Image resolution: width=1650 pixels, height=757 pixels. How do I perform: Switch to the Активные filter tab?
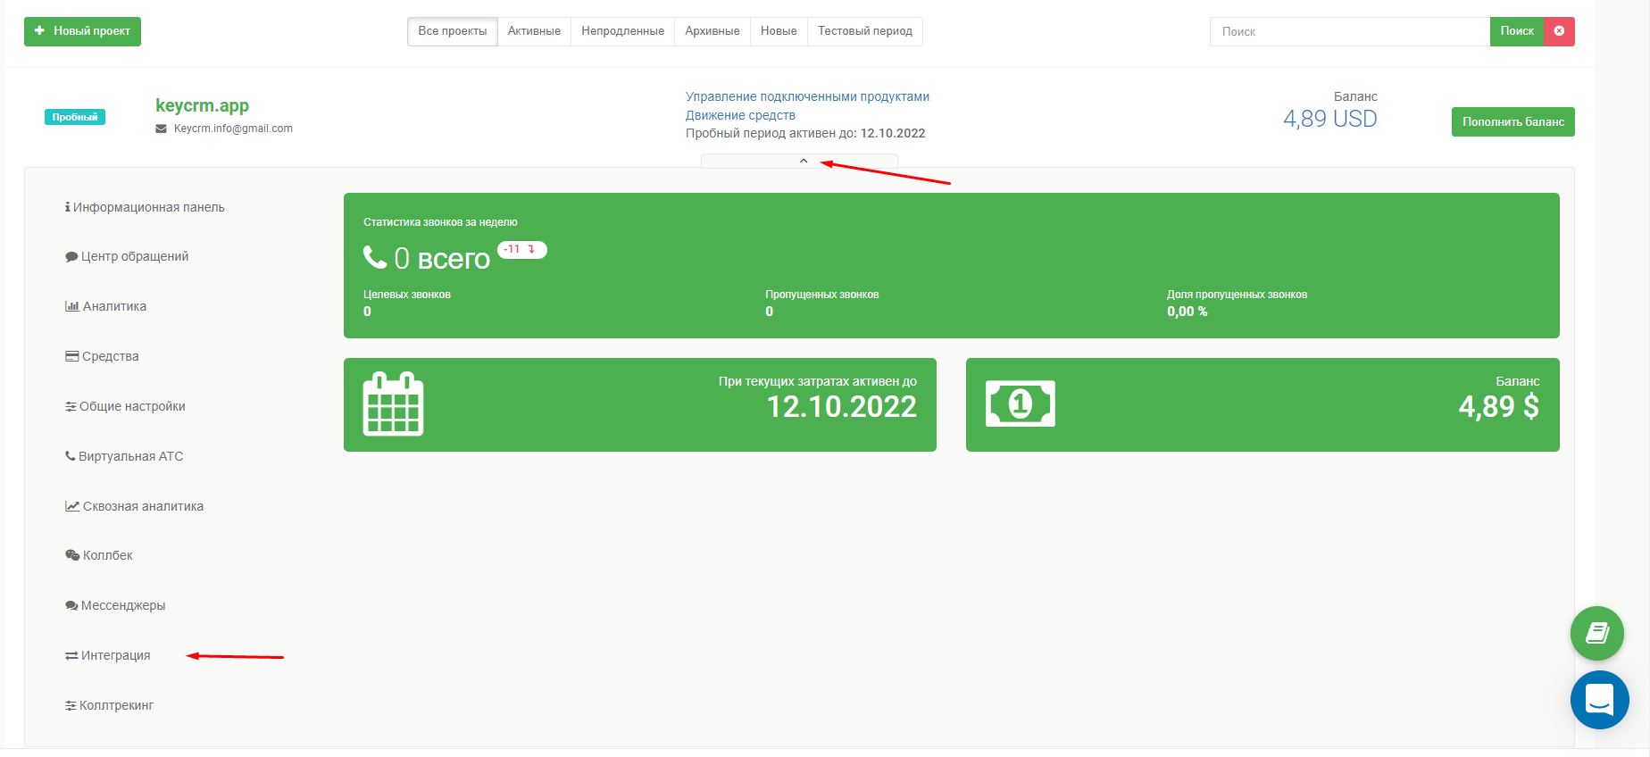(534, 31)
